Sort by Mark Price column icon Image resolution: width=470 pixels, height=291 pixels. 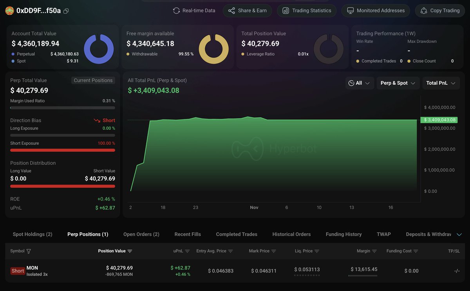274,251
